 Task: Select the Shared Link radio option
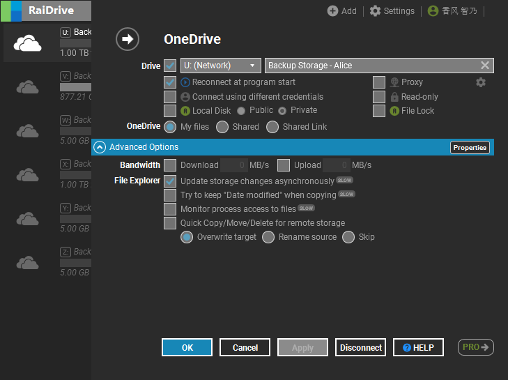pos(272,127)
